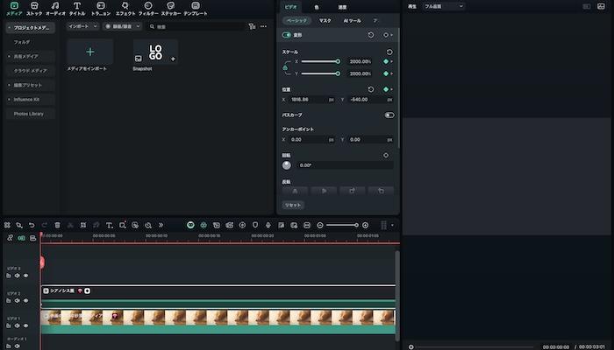
Task: Switch to the マスク tab
Action: 325,19
